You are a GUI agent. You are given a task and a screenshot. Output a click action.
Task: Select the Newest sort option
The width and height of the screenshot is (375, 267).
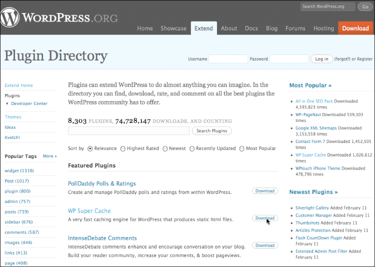(x=165, y=149)
